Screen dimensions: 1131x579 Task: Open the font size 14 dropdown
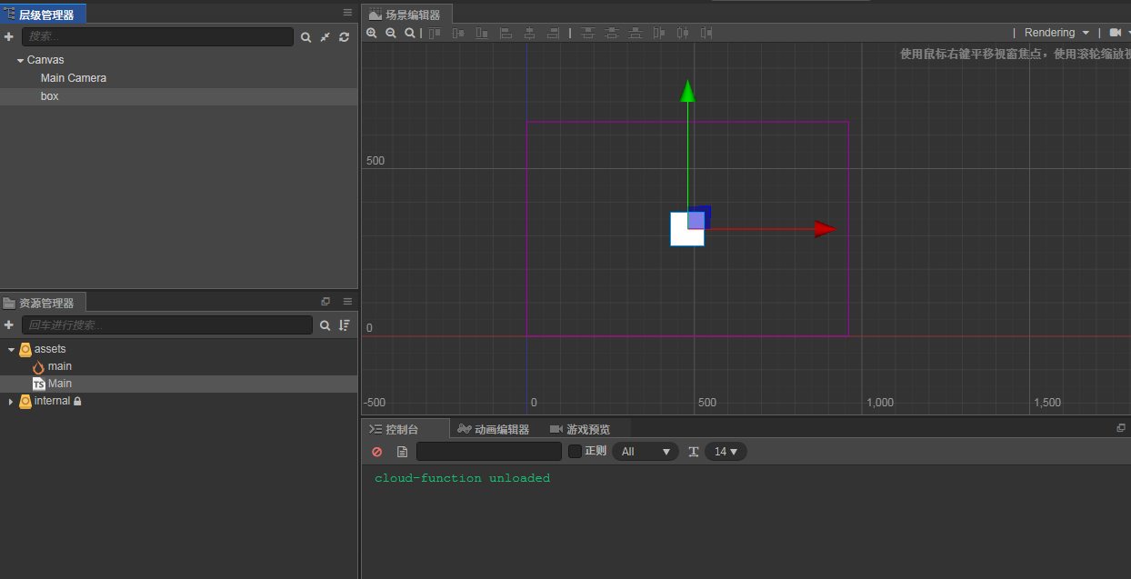[x=726, y=452]
